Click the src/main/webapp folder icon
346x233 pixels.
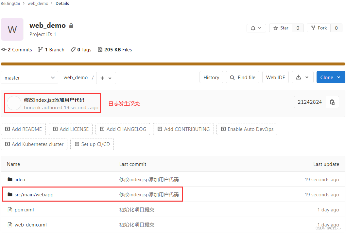(10, 194)
